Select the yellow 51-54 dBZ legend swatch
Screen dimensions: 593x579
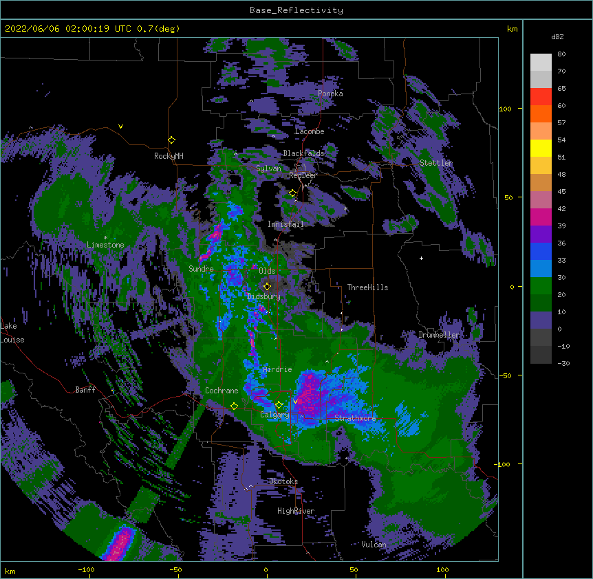[x=541, y=148]
